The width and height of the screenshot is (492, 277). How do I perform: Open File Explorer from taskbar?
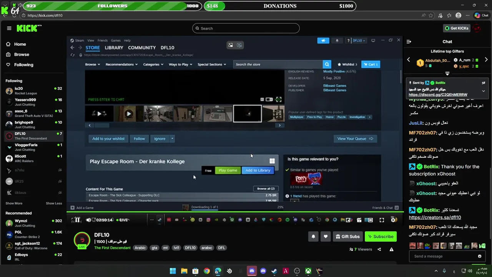(x=184, y=271)
